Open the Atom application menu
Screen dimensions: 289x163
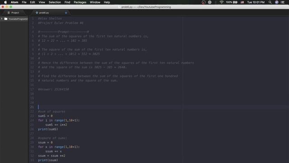[x=14, y=2]
